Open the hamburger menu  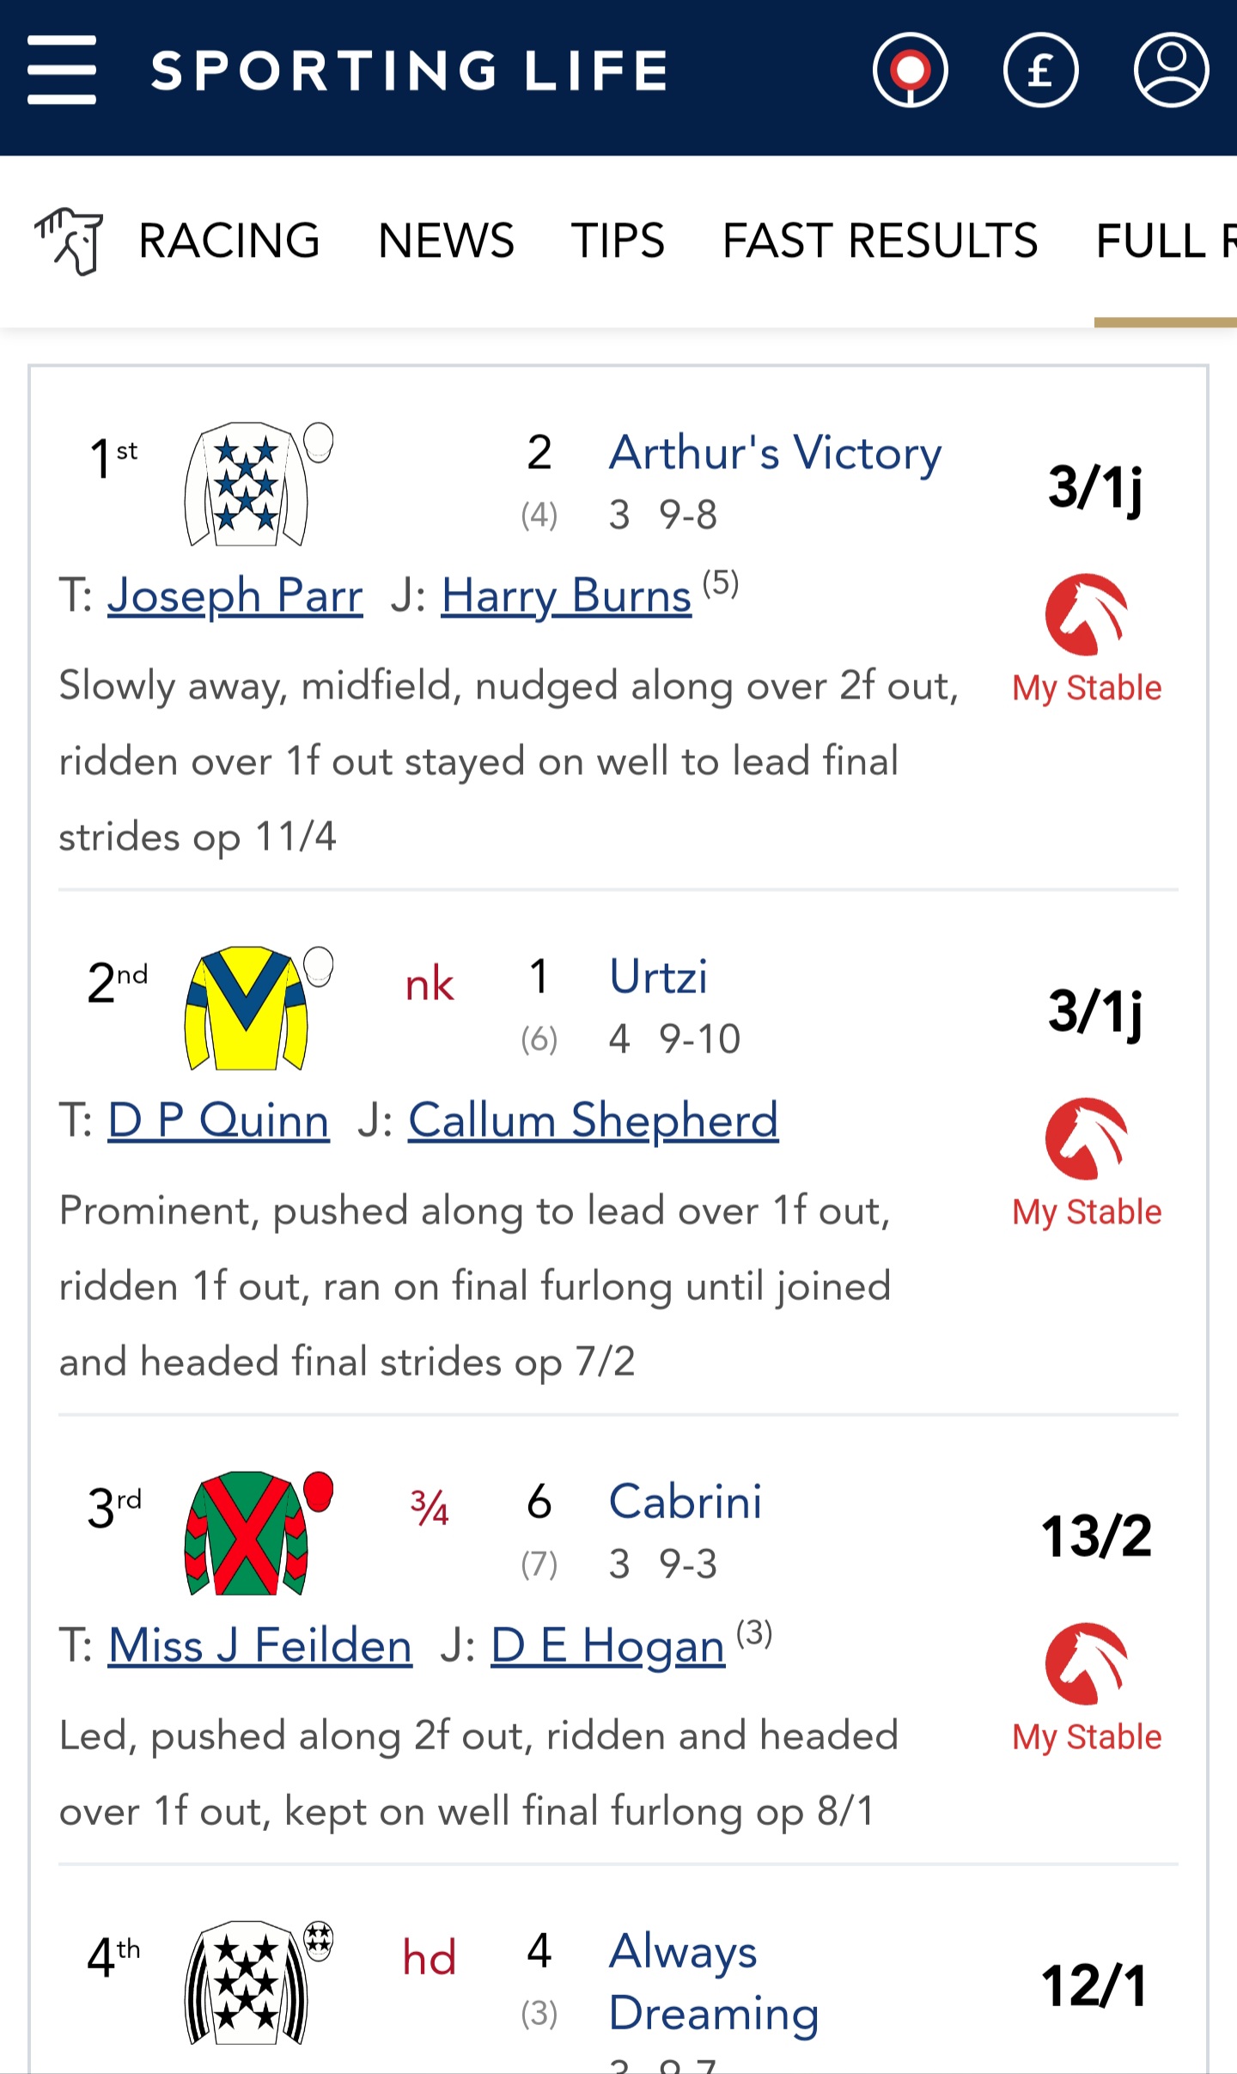(x=61, y=70)
